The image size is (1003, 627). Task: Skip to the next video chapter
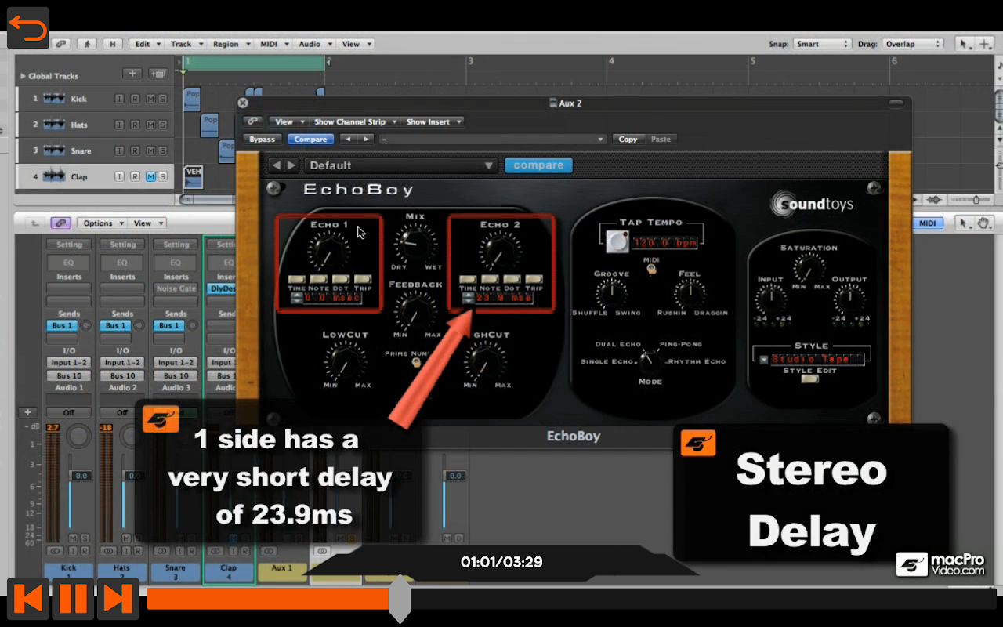point(118,599)
